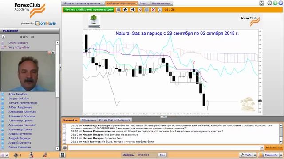Collapse the chat panel with divider arrow
The image size is (284, 159).
pos(164,117)
